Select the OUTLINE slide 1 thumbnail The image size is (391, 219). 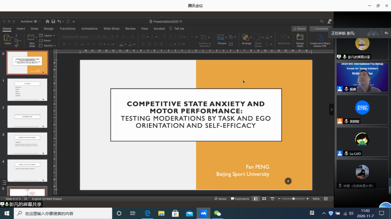[x=27, y=90]
